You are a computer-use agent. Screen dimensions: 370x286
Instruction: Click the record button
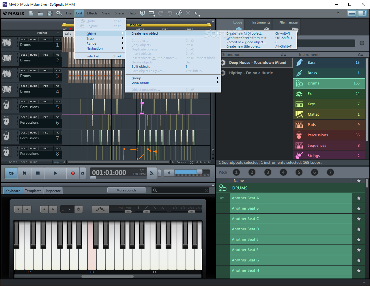click(73, 173)
